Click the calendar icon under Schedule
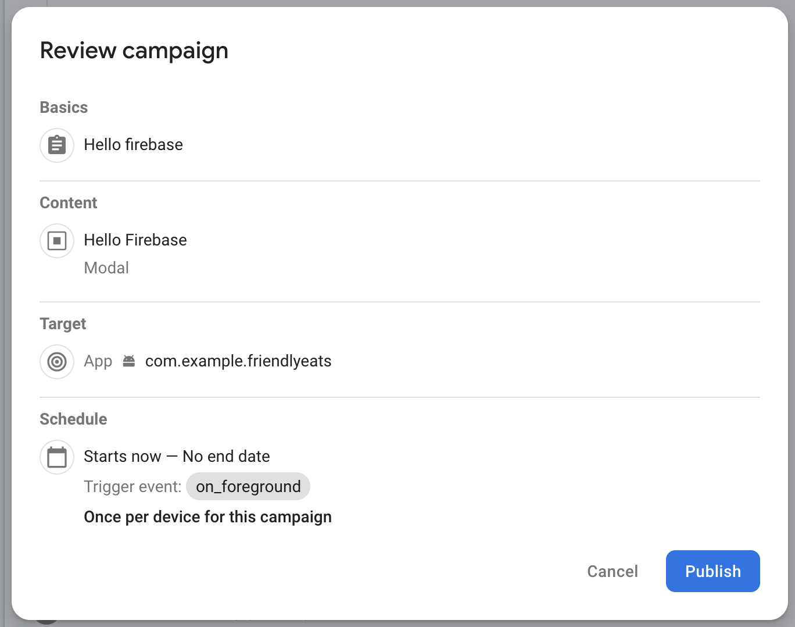 (x=57, y=457)
